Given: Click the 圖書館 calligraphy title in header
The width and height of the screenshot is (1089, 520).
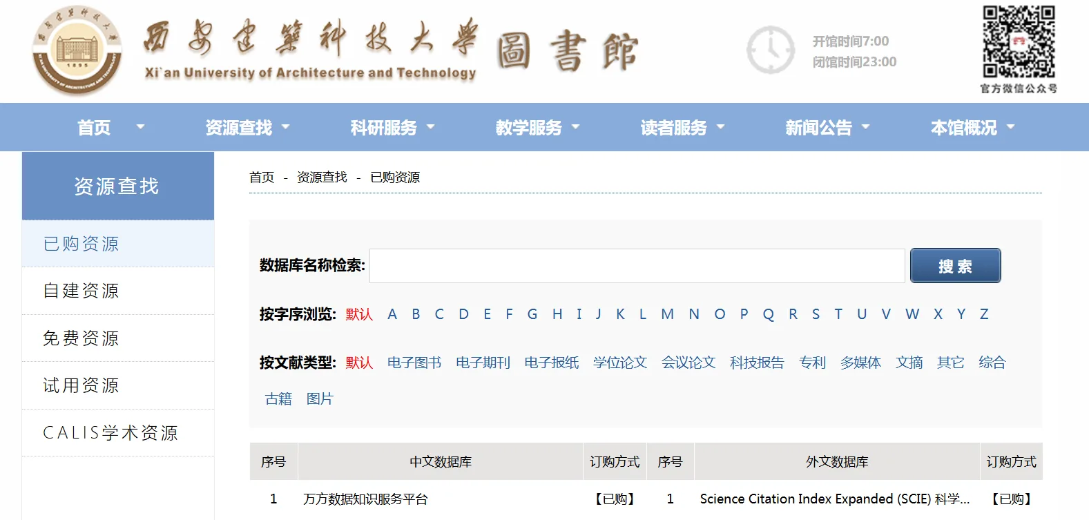Looking at the screenshot, I should point(568,52).
